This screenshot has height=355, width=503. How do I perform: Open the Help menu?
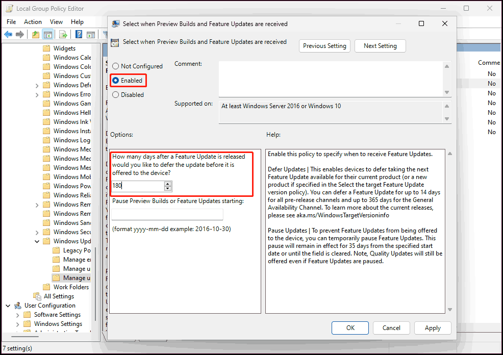point(78,22)
